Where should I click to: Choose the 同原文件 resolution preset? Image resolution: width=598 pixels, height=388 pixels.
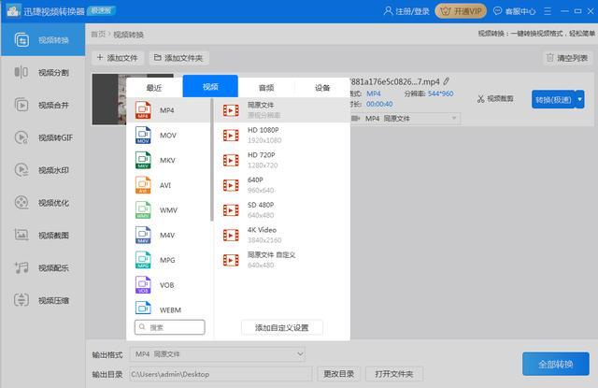(x=282, y=110)
